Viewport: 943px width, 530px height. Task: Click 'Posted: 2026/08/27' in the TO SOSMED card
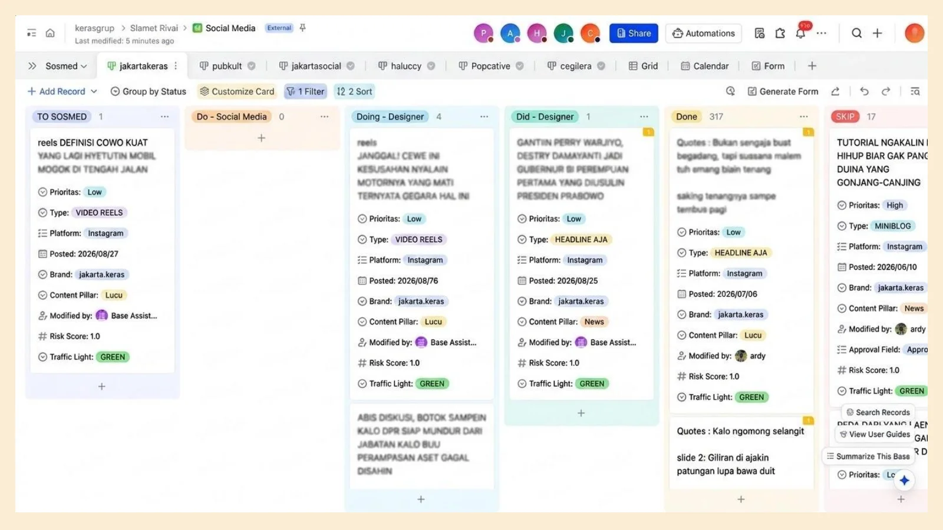point(78,254)
